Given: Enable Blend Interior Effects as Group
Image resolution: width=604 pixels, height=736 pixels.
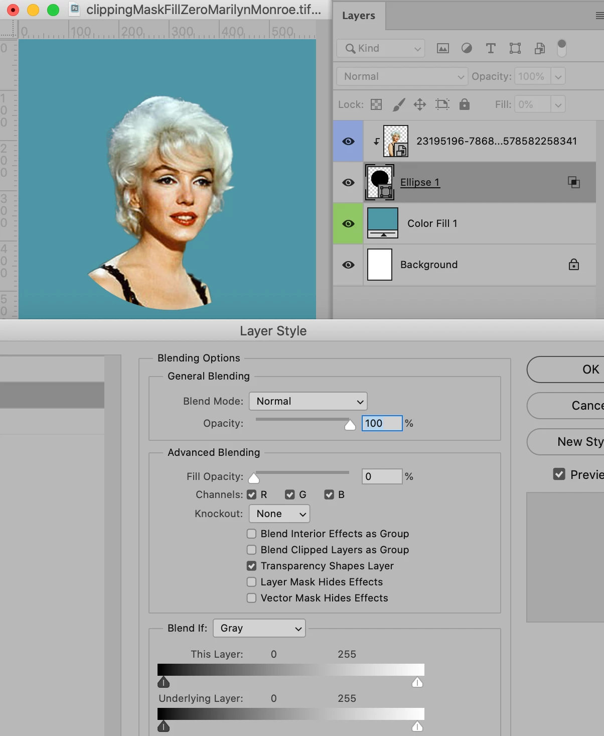Looking at the screenshot, I should [x=252, y=534].
